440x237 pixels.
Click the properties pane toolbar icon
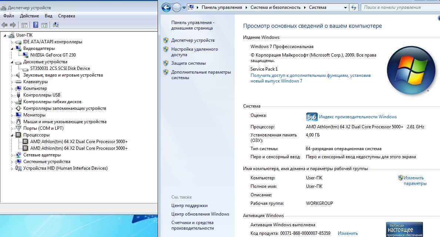44,25
